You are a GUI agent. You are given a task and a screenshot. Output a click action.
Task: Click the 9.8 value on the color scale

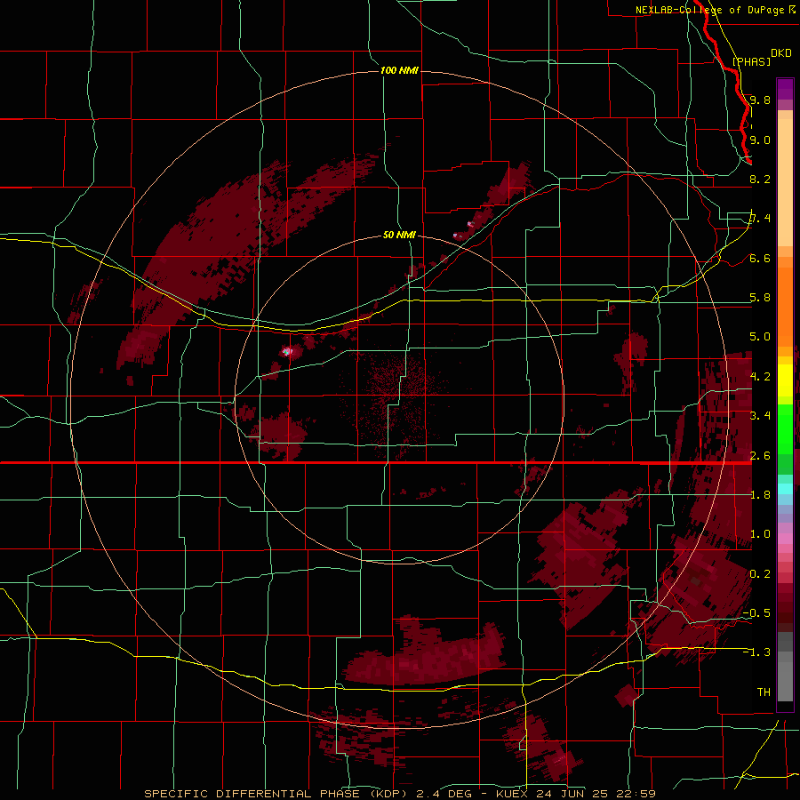coord(760,100)
